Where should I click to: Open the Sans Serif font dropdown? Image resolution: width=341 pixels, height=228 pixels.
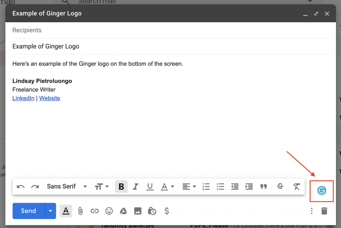[67, 186]
